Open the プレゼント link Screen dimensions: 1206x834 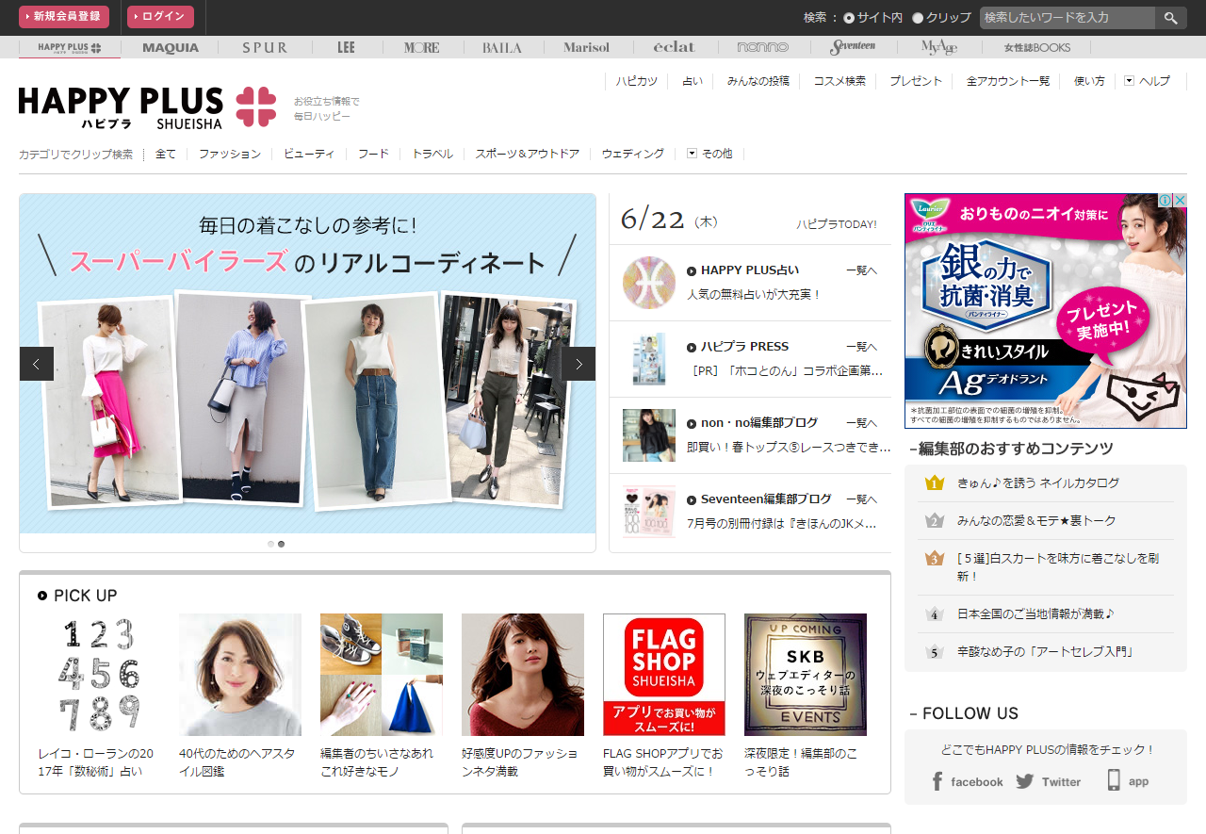[x=916, y=81]
